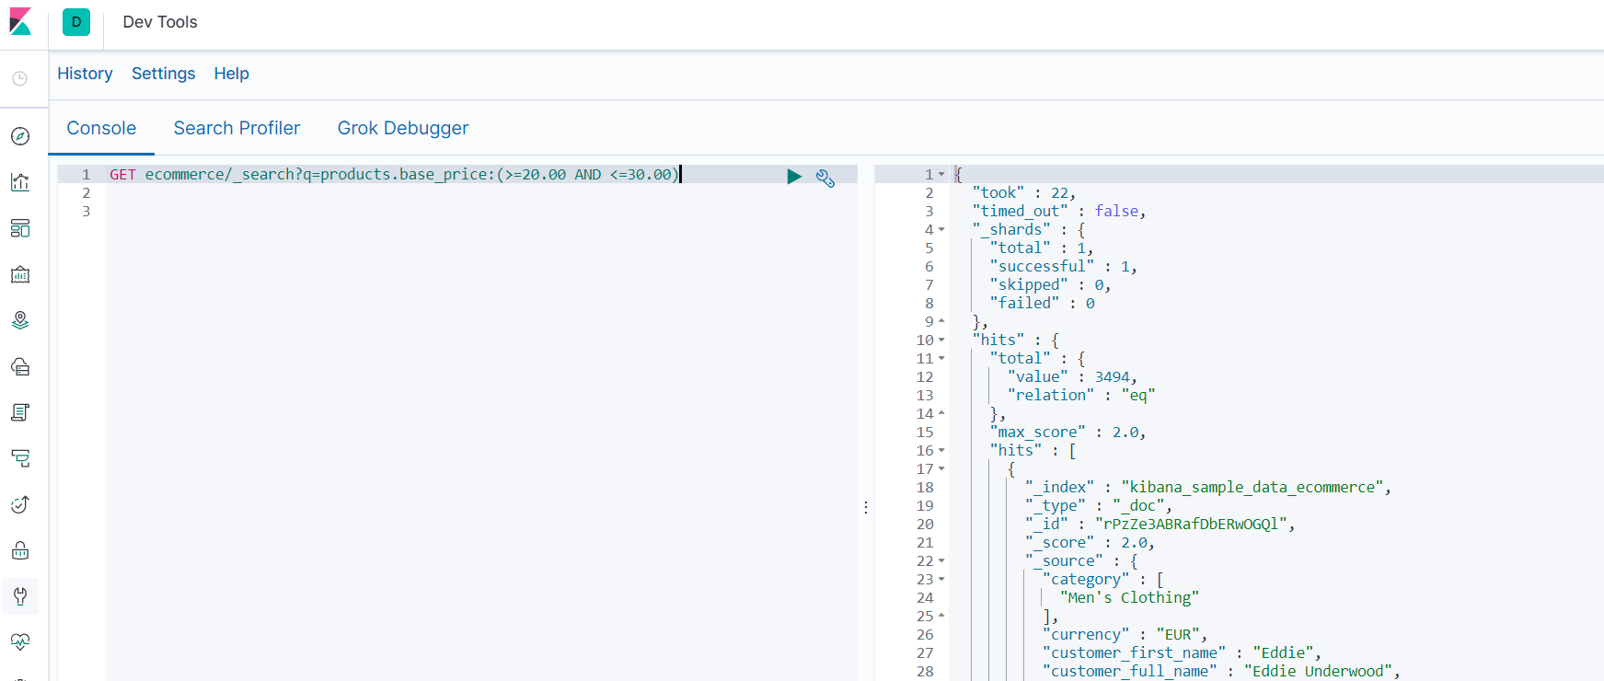The height and width of the screenshot is (681, 1604).
Task: Click the "took" : 22 line
Action: tap(1024, 192)
